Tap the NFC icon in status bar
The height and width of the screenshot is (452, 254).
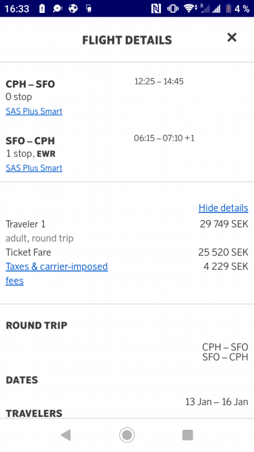156,8
